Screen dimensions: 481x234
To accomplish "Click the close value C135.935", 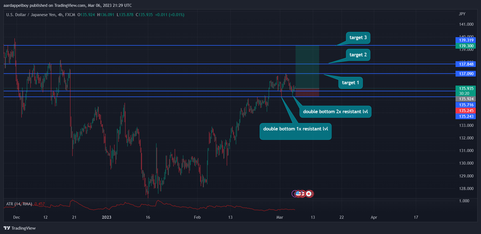I will pyautogui.click(x=144, y=15).
